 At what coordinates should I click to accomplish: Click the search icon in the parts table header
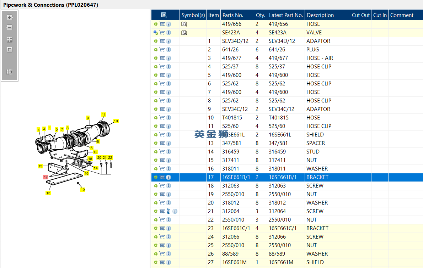[x=164, y=15]
